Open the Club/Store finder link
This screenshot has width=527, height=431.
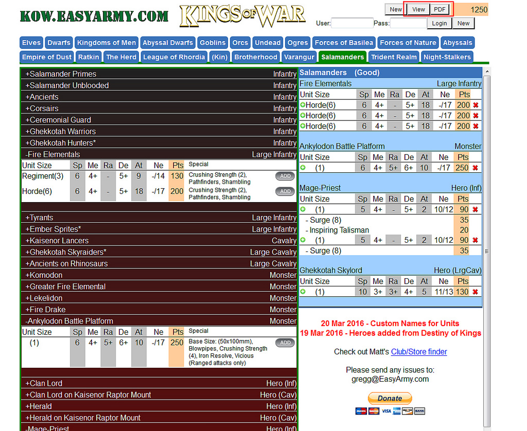click(x=418, y=352)
